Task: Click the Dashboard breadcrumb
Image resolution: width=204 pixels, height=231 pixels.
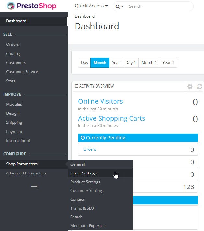Action: point(85,16)
